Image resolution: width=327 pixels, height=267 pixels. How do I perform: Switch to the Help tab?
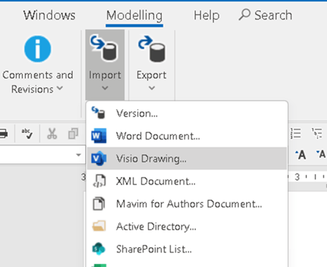(x=206, y=15)
